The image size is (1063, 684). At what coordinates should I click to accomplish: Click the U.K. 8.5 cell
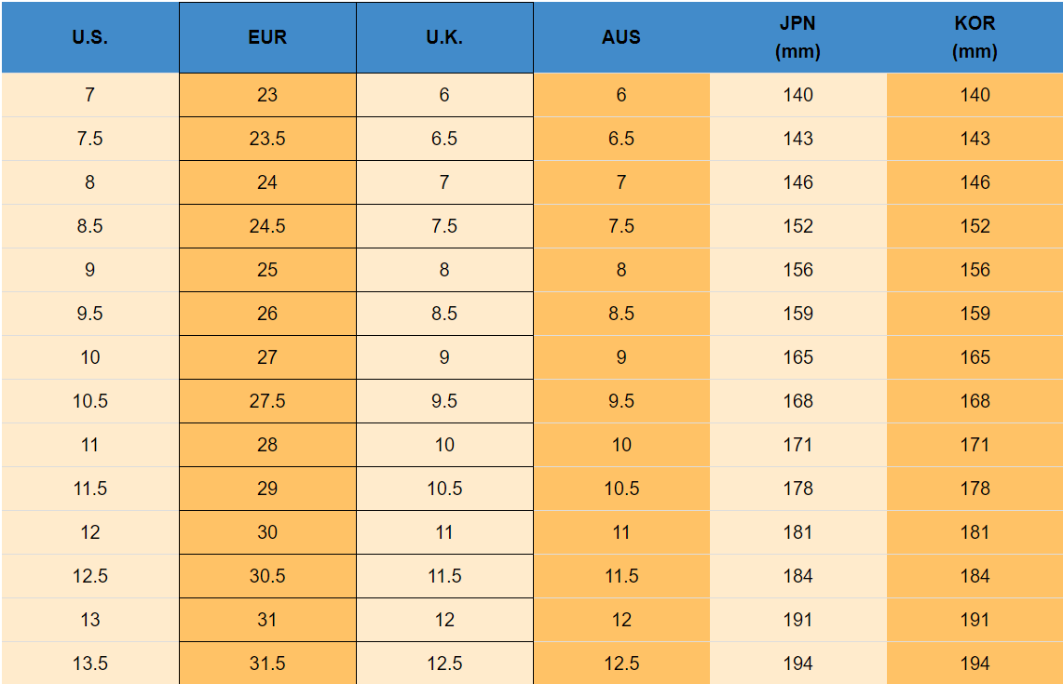tap(444, 314)
